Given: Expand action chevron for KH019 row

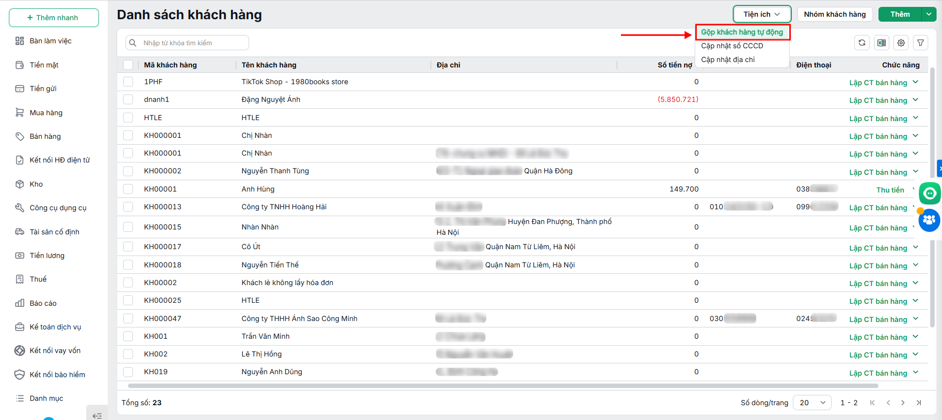Looking at the screenshot, I should (x=915, y=373).
